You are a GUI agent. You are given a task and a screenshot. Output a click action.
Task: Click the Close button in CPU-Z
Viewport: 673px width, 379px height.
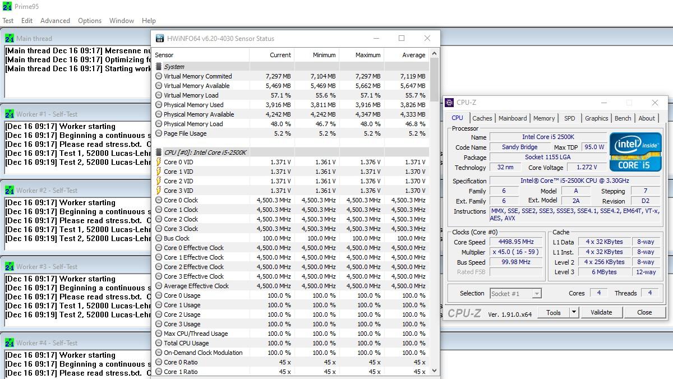[x=644, y=312]
